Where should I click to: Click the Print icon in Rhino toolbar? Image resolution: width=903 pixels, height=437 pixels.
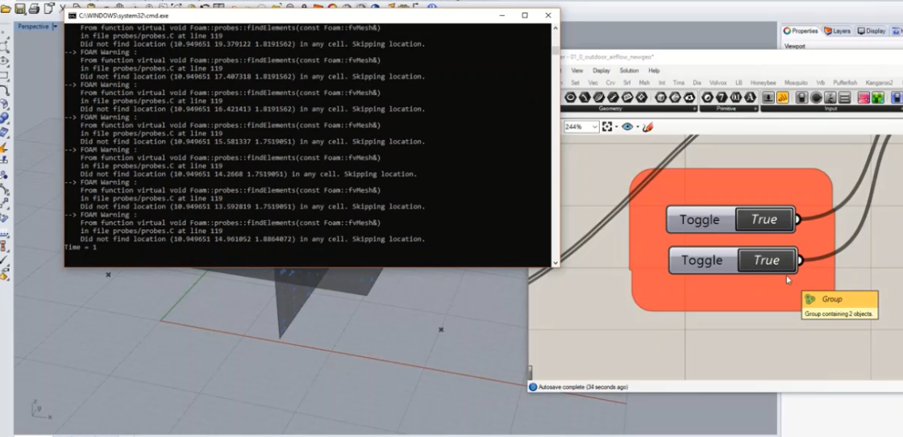click(x=34, y=8)
